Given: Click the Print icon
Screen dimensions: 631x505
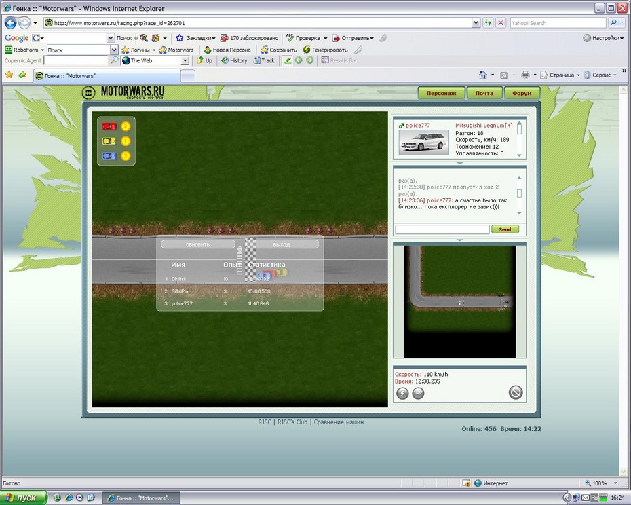Looking at the screenshot, I should click(525, 75).
